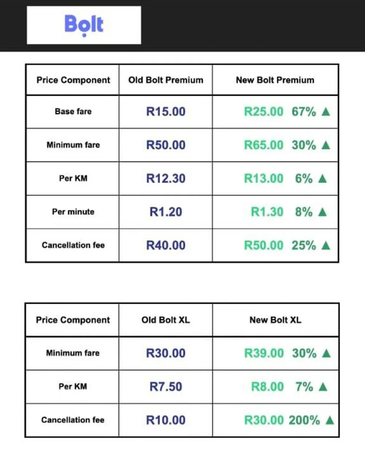365x451 pixels.
Task: Click the Premium Per minute row label
Action: point(73,212)
